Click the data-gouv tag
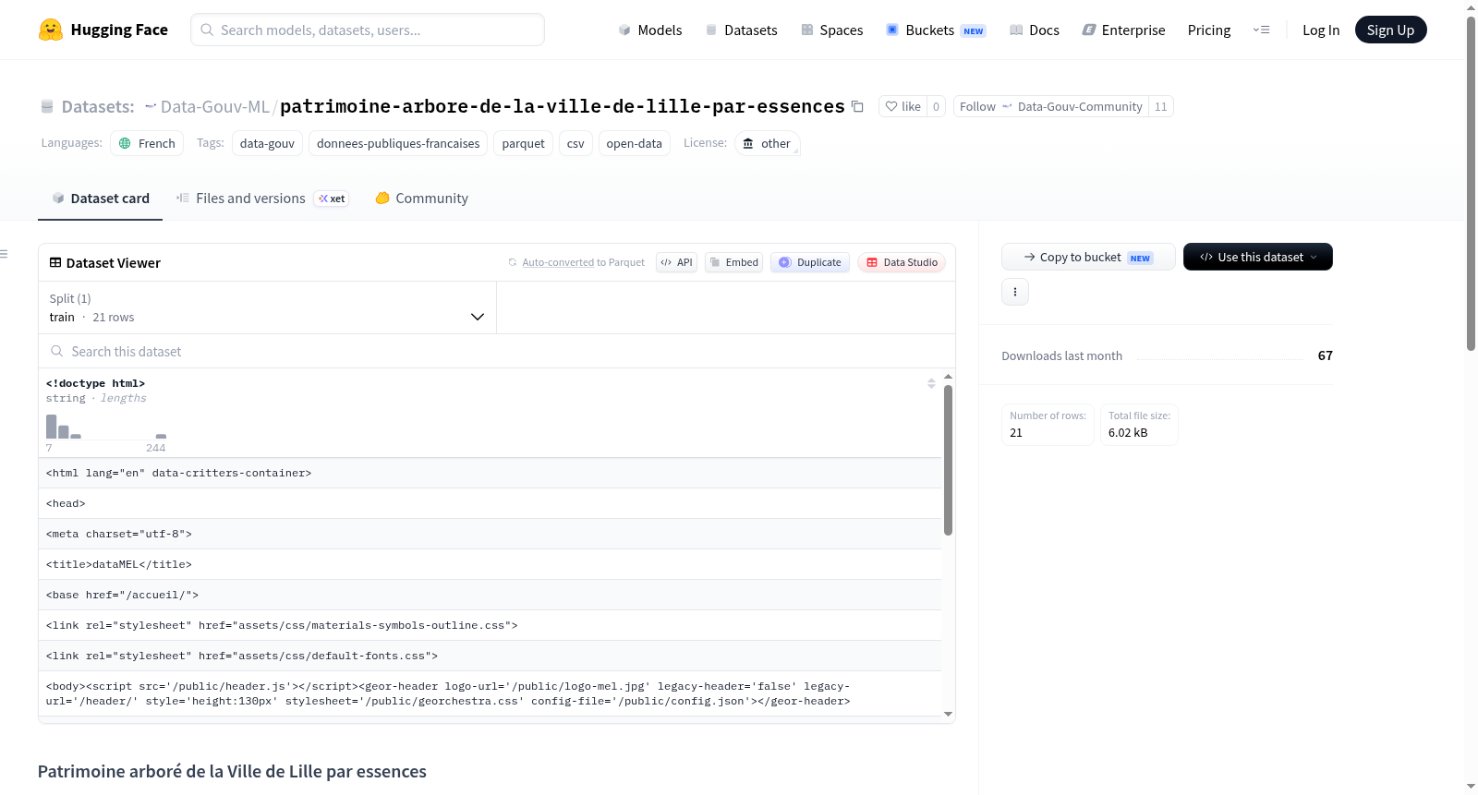Image resolution: width=1478 pixels, height=795 pixels. point(267,143)
